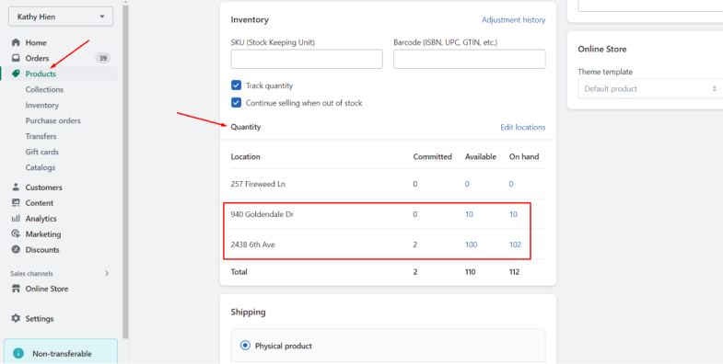
Task: Click the 2438 6th Ave location text
Action: point(252,245)
